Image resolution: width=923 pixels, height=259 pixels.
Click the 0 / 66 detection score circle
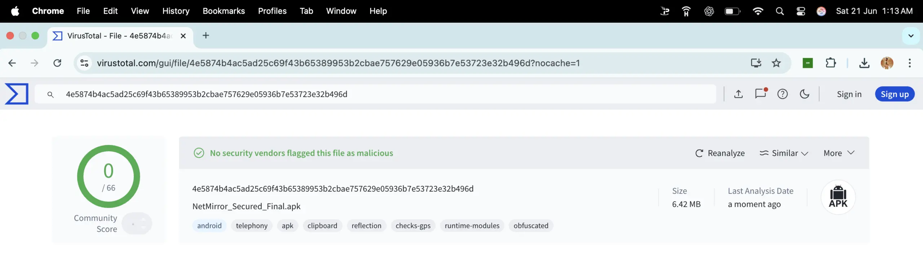(109, 176)
